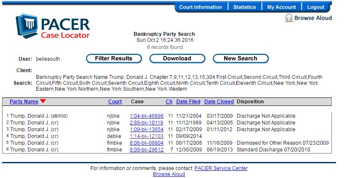Click the red sort arrow beside Party Name
This screenshot has width=361, height=178.
43,101
